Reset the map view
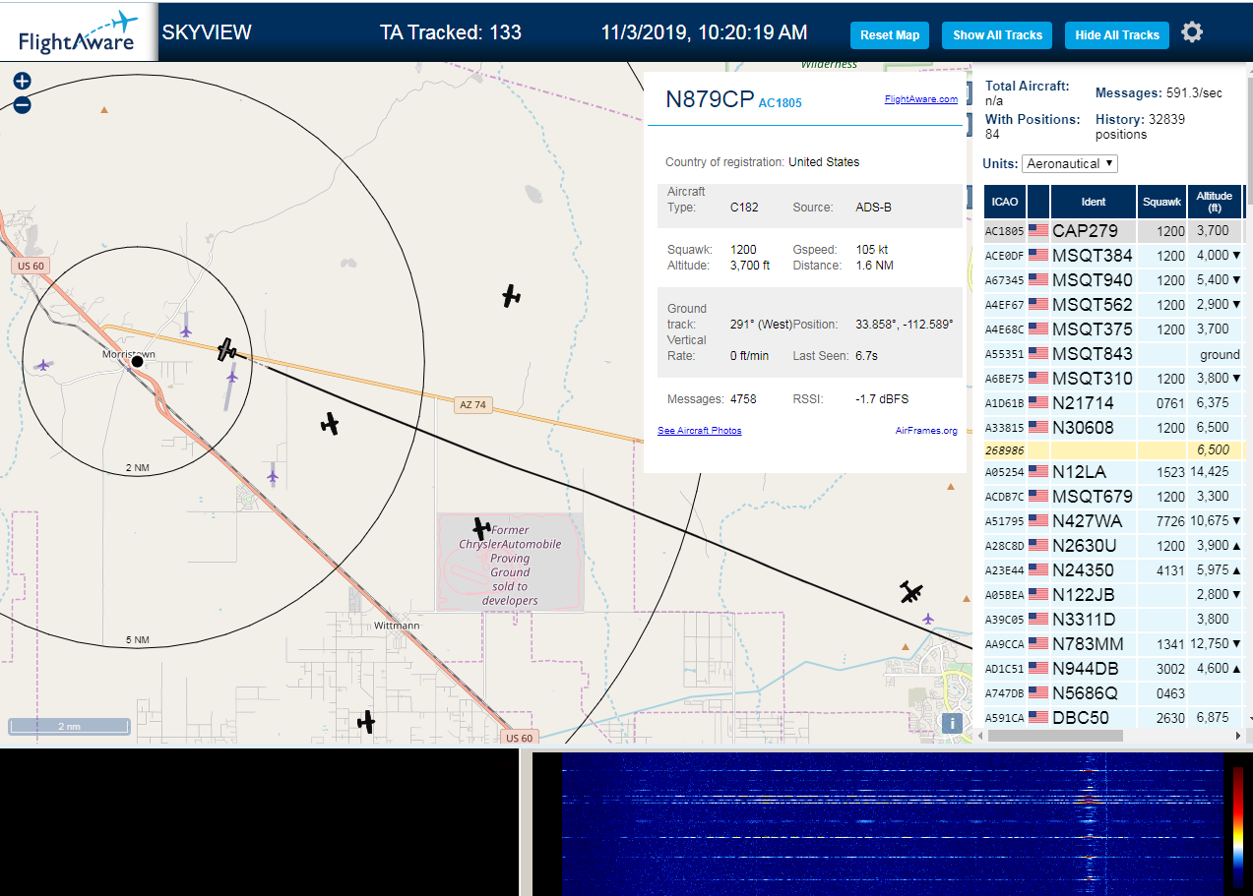Image resolution: width=1253 pixels, height=896 pixels. [x=890, y=35]
